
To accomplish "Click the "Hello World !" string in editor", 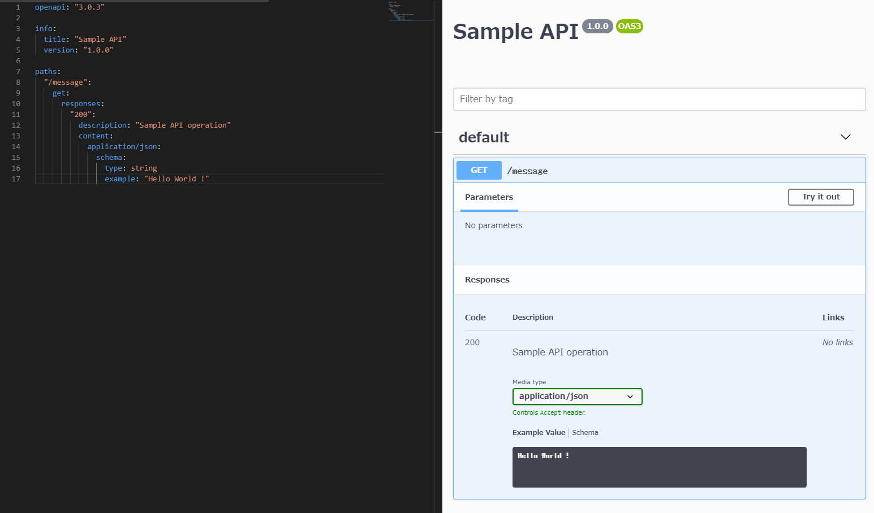I will (176, 179).
